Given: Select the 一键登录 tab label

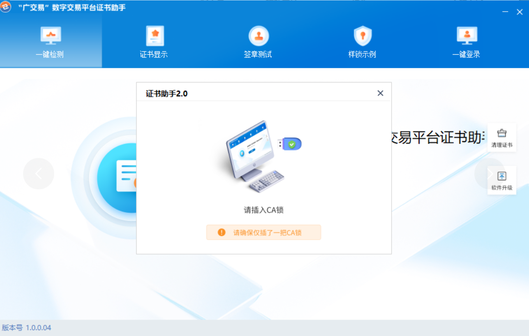Looking at the screenshot, I should [x=466, y=55].
